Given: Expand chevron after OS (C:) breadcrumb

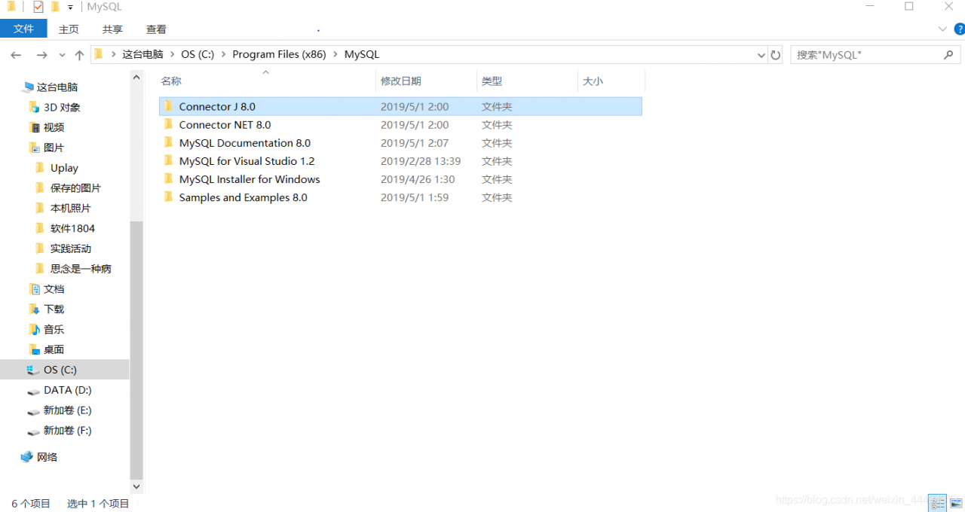Looking at the screenshot, I should [222, 55].
